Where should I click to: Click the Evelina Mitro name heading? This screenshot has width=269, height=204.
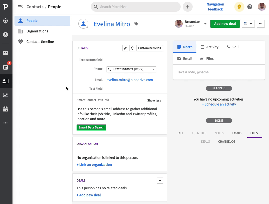[x=112, y=24]
